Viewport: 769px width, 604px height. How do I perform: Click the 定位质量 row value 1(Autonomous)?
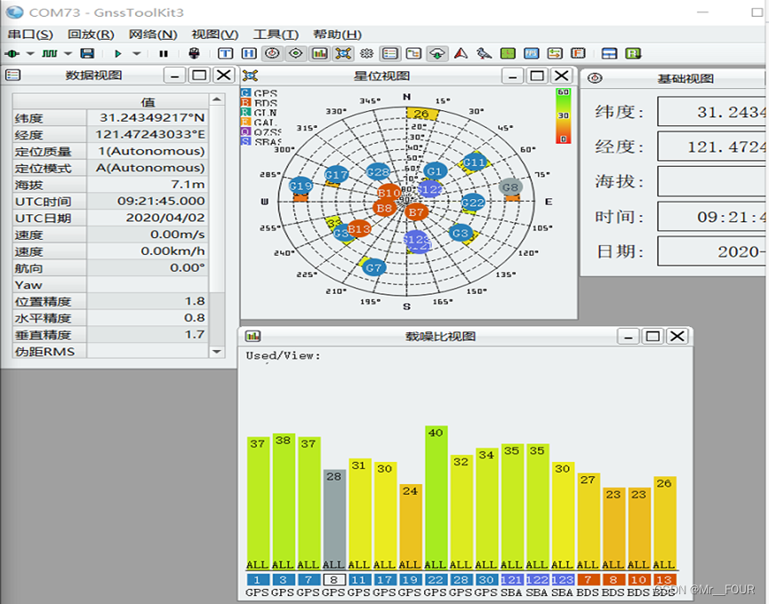click(151, 151)
